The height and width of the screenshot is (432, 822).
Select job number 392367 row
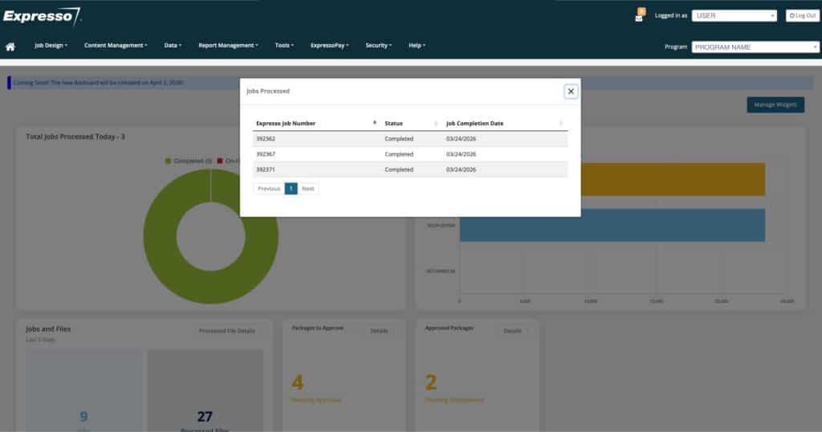(266, 154)
